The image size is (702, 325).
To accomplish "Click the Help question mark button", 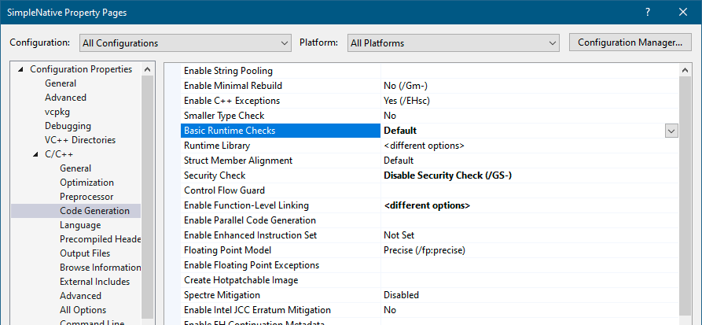I will point(648,13).
